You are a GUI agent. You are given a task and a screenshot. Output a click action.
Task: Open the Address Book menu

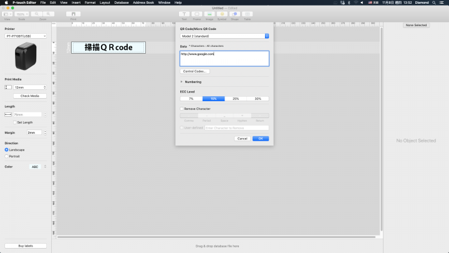point(143,2)
